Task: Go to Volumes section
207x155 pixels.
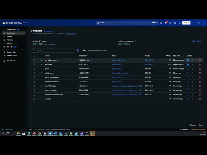Action: pos(14,40)
